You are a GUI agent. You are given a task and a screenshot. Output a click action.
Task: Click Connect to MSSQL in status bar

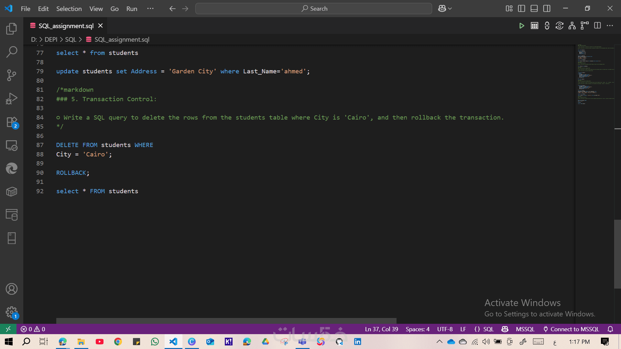571,329
